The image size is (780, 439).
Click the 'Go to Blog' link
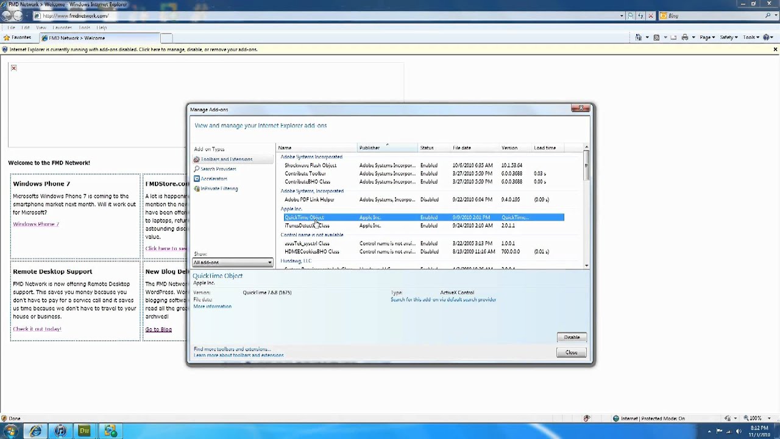(158, 330)
